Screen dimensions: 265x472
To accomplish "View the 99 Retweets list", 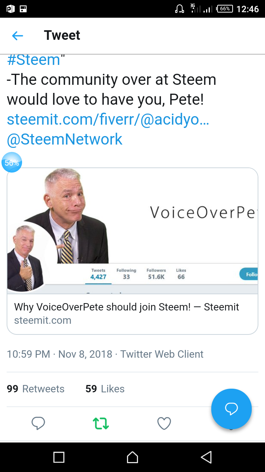I will (36, 389).
